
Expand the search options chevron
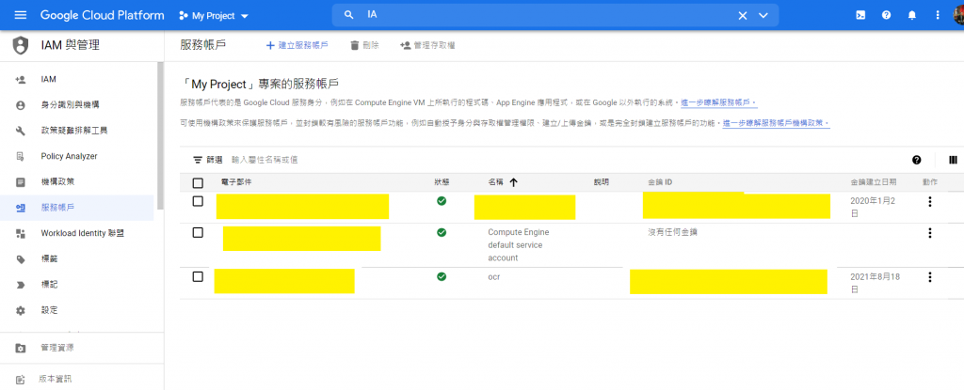pos(763,15)
